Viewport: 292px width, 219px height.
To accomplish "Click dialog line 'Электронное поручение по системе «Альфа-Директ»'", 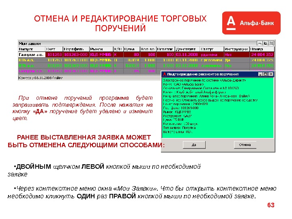I will (x=204, y=80).
